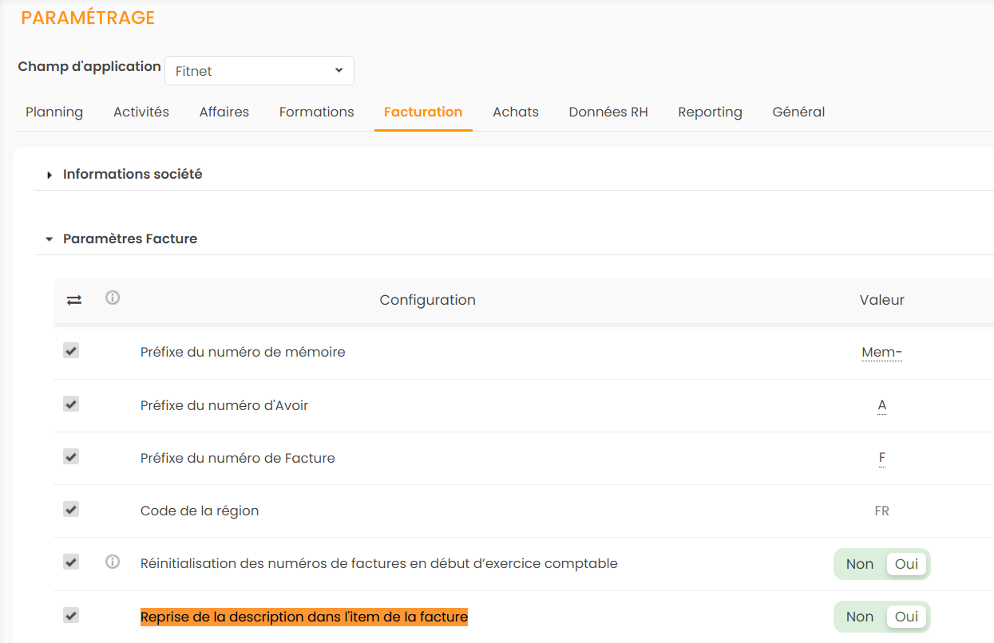Toggle checkbox for Préfixe du numéro de Facture
The image size is (994, 643).
(71, 457)
